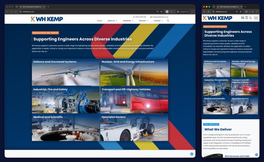Bookmark the page with star in mobile window
Screen dimensions: 264x162
tap(241, 12)
